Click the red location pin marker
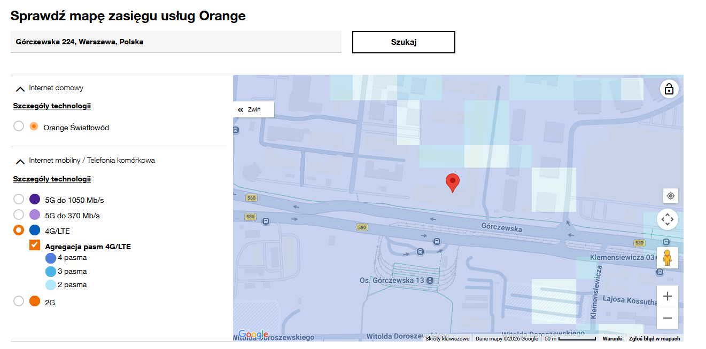The width and height of the screenshot is (706, 349). tap(453, 183)
